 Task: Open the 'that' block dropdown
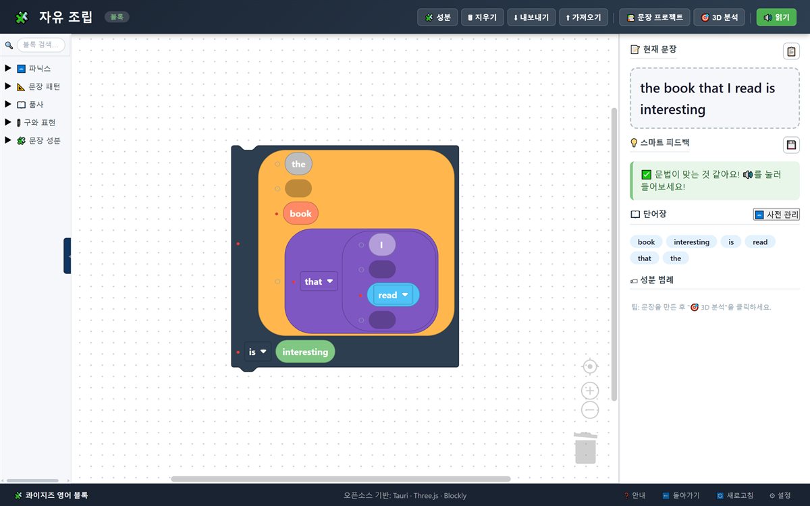pos(319,281)
